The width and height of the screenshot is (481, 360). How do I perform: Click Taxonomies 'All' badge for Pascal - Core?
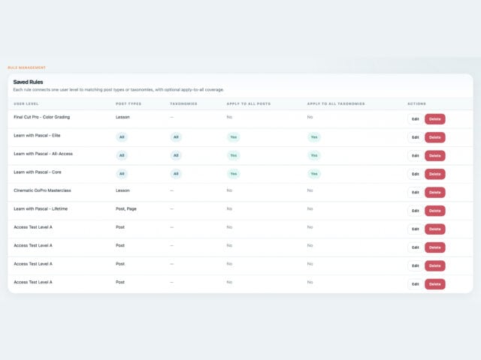point(176,174)
